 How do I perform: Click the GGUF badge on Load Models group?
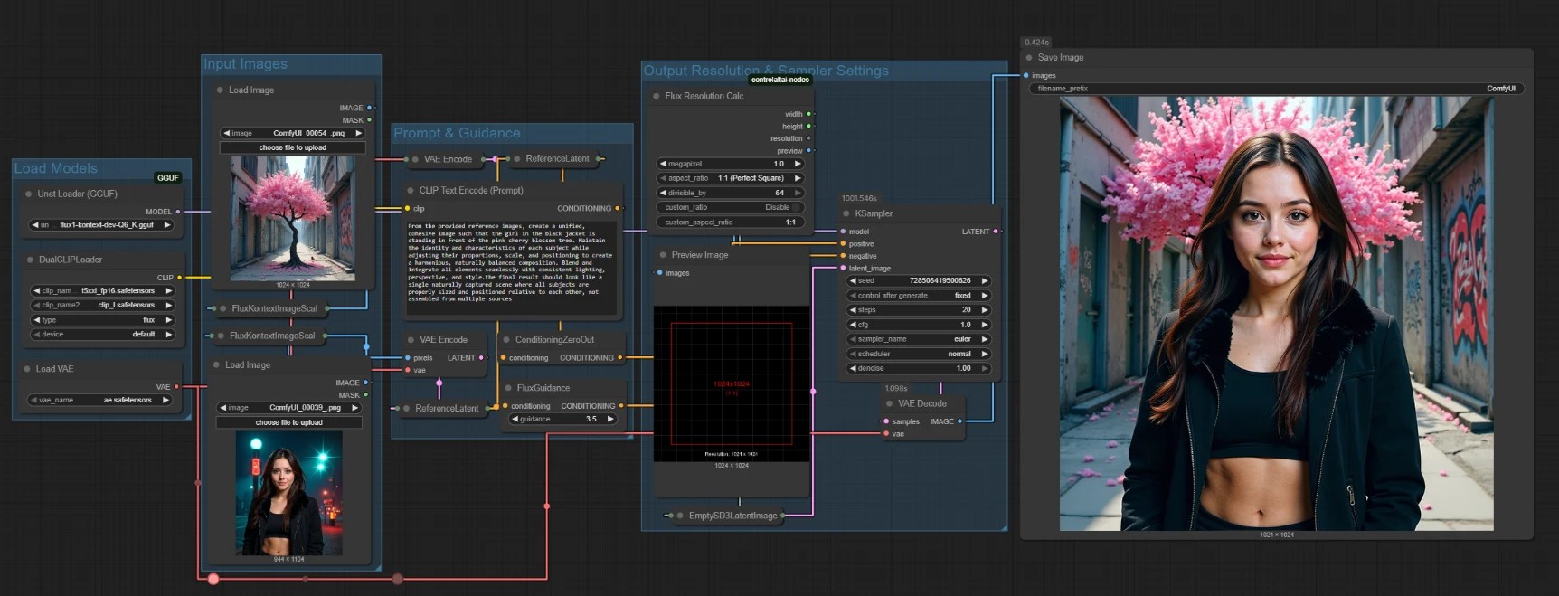168,177
